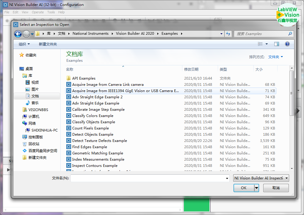Image resolution: width=304 pixels, height=215 pixels.
Task: Click the Back navigation arrow button
Action: pos(18,34)
